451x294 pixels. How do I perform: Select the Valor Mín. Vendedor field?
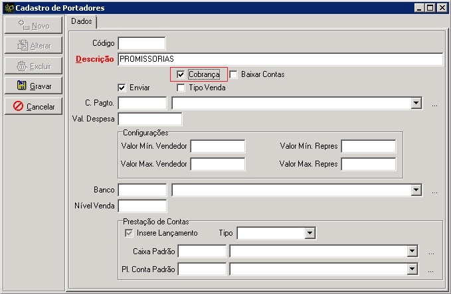click(218, 146)
